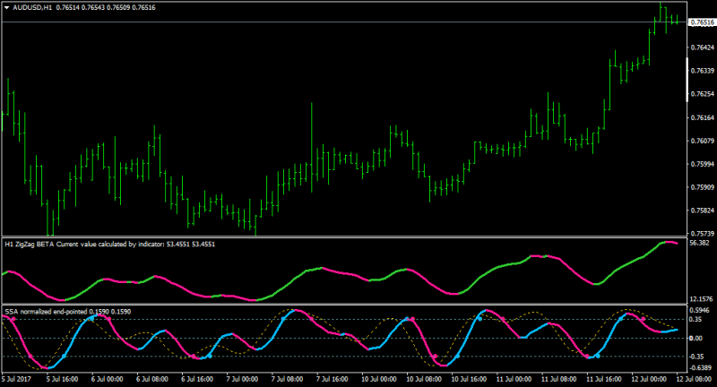
Task: Click the 5 Jul 16:00 time label
Action: pos(62,379)
